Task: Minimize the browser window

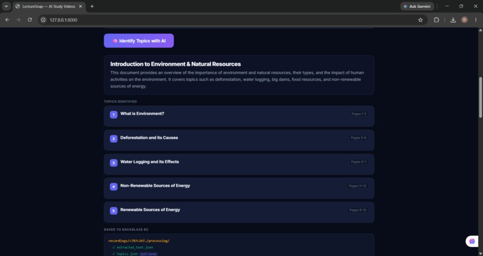Action: [447, 6]
